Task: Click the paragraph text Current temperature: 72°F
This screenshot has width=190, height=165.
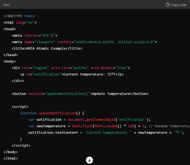Action: [89, 74]
